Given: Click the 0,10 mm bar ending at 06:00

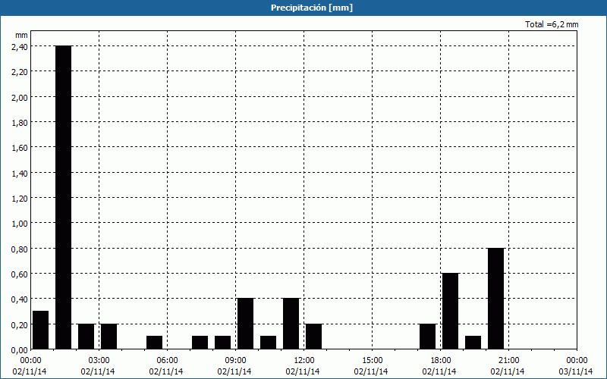Looking at the screenshot, I should [x=155, y=343].
